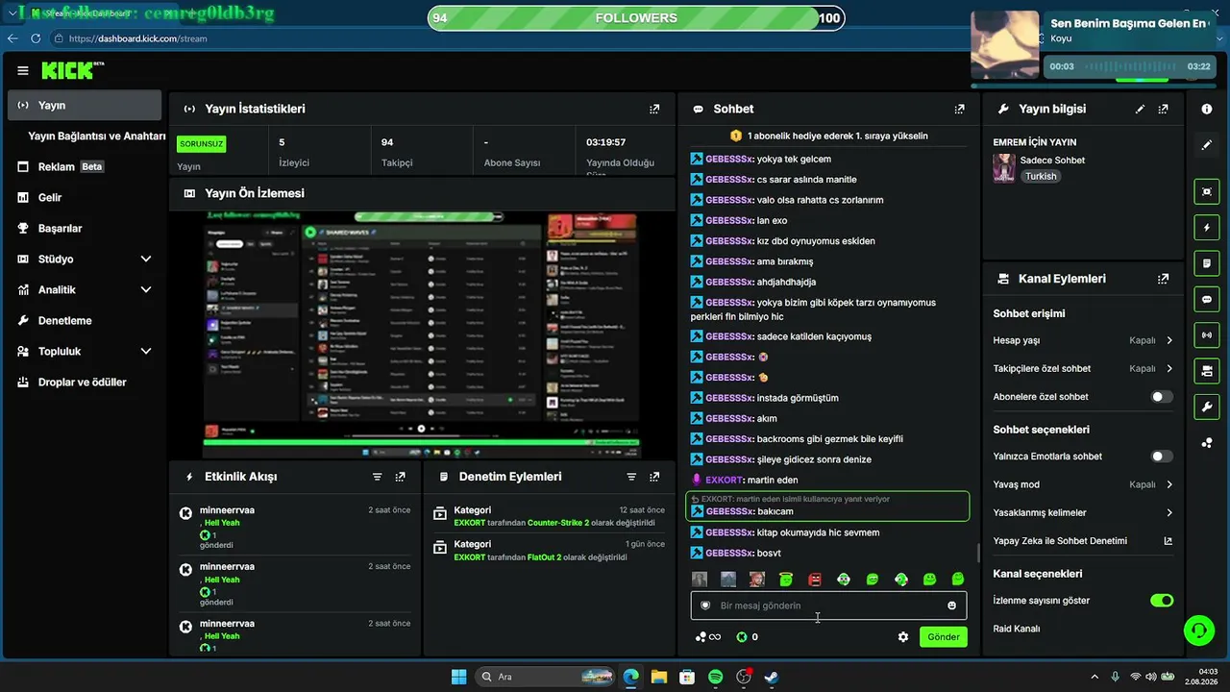The image size is (1230, 692).
Task: Pop out the Yayın İstatistikleri panel
Action: (654, 109)
